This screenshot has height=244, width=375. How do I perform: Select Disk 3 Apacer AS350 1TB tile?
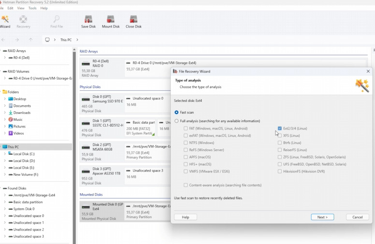pos(102,176)
